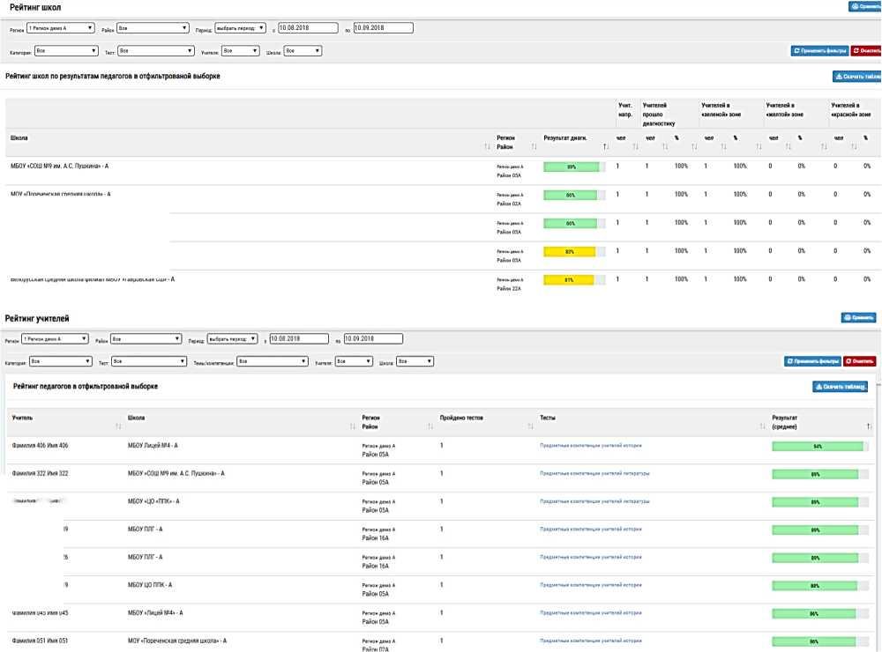The width and height of the screenshot is (882, 652).
Task: Click green result bar for МБОУ «СОШ №9» school
Action: click(x=571, y=167)
